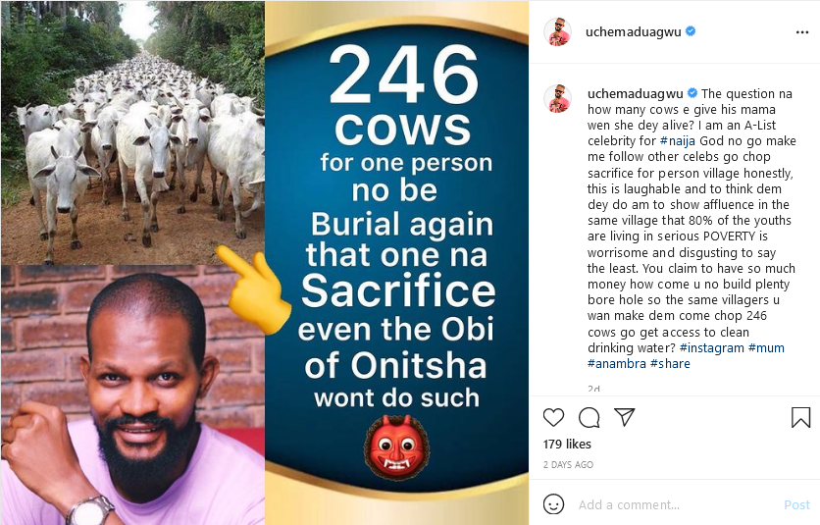Open the #naija hashtag
The width and height of the screenshot is (820, 525).
[x=678, y=140]
